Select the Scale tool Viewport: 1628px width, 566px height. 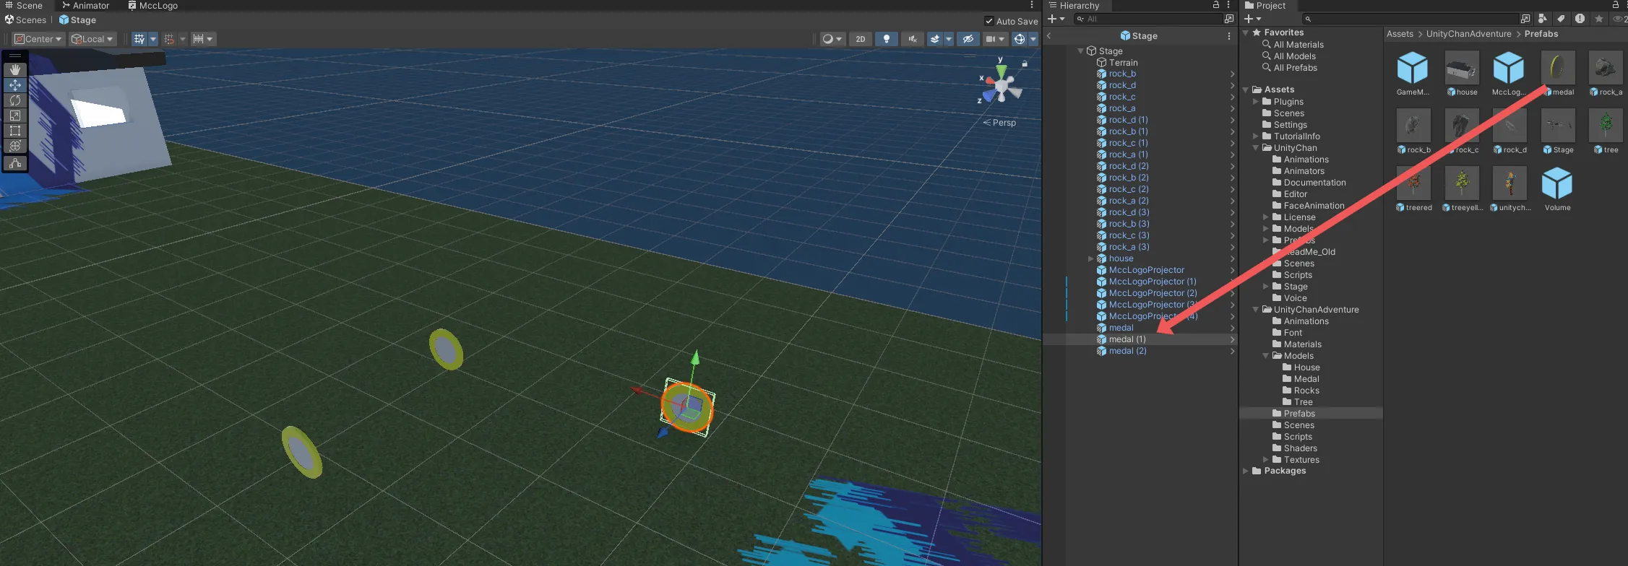click(x=14, y=116)
